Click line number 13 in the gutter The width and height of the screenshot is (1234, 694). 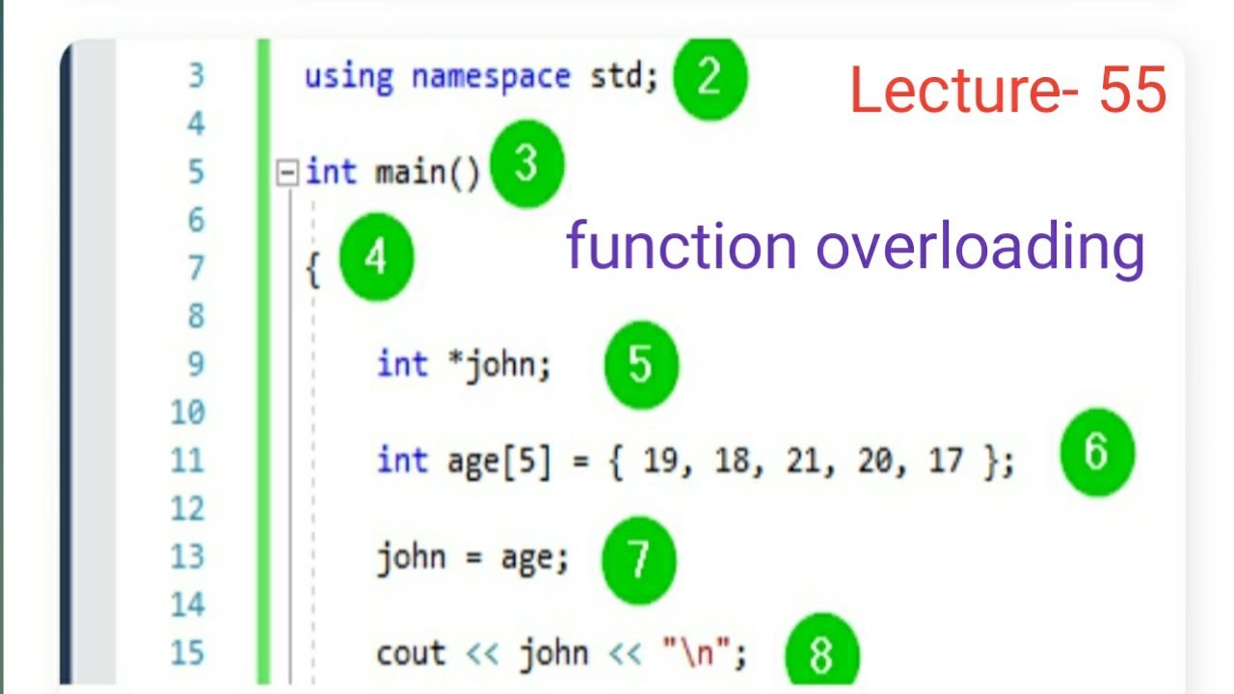click(x=188, y=557)
